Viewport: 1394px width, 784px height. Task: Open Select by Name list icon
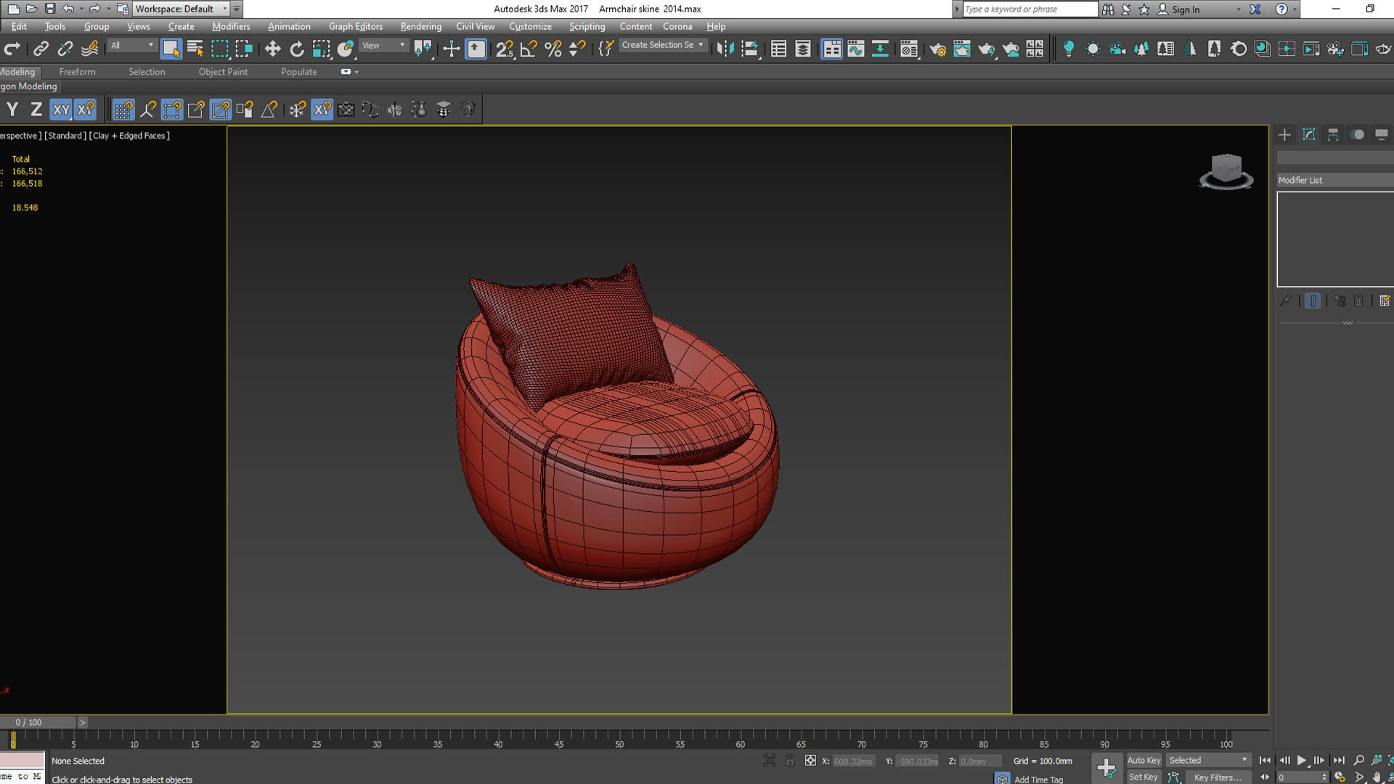click(195, 49)
